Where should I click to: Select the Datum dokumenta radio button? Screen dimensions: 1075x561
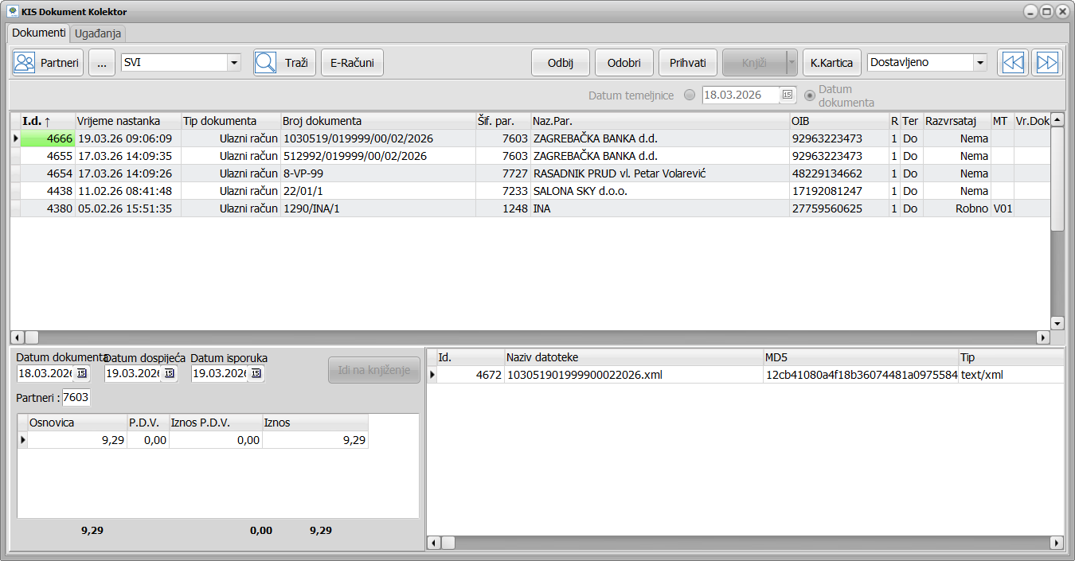(810, 95)
